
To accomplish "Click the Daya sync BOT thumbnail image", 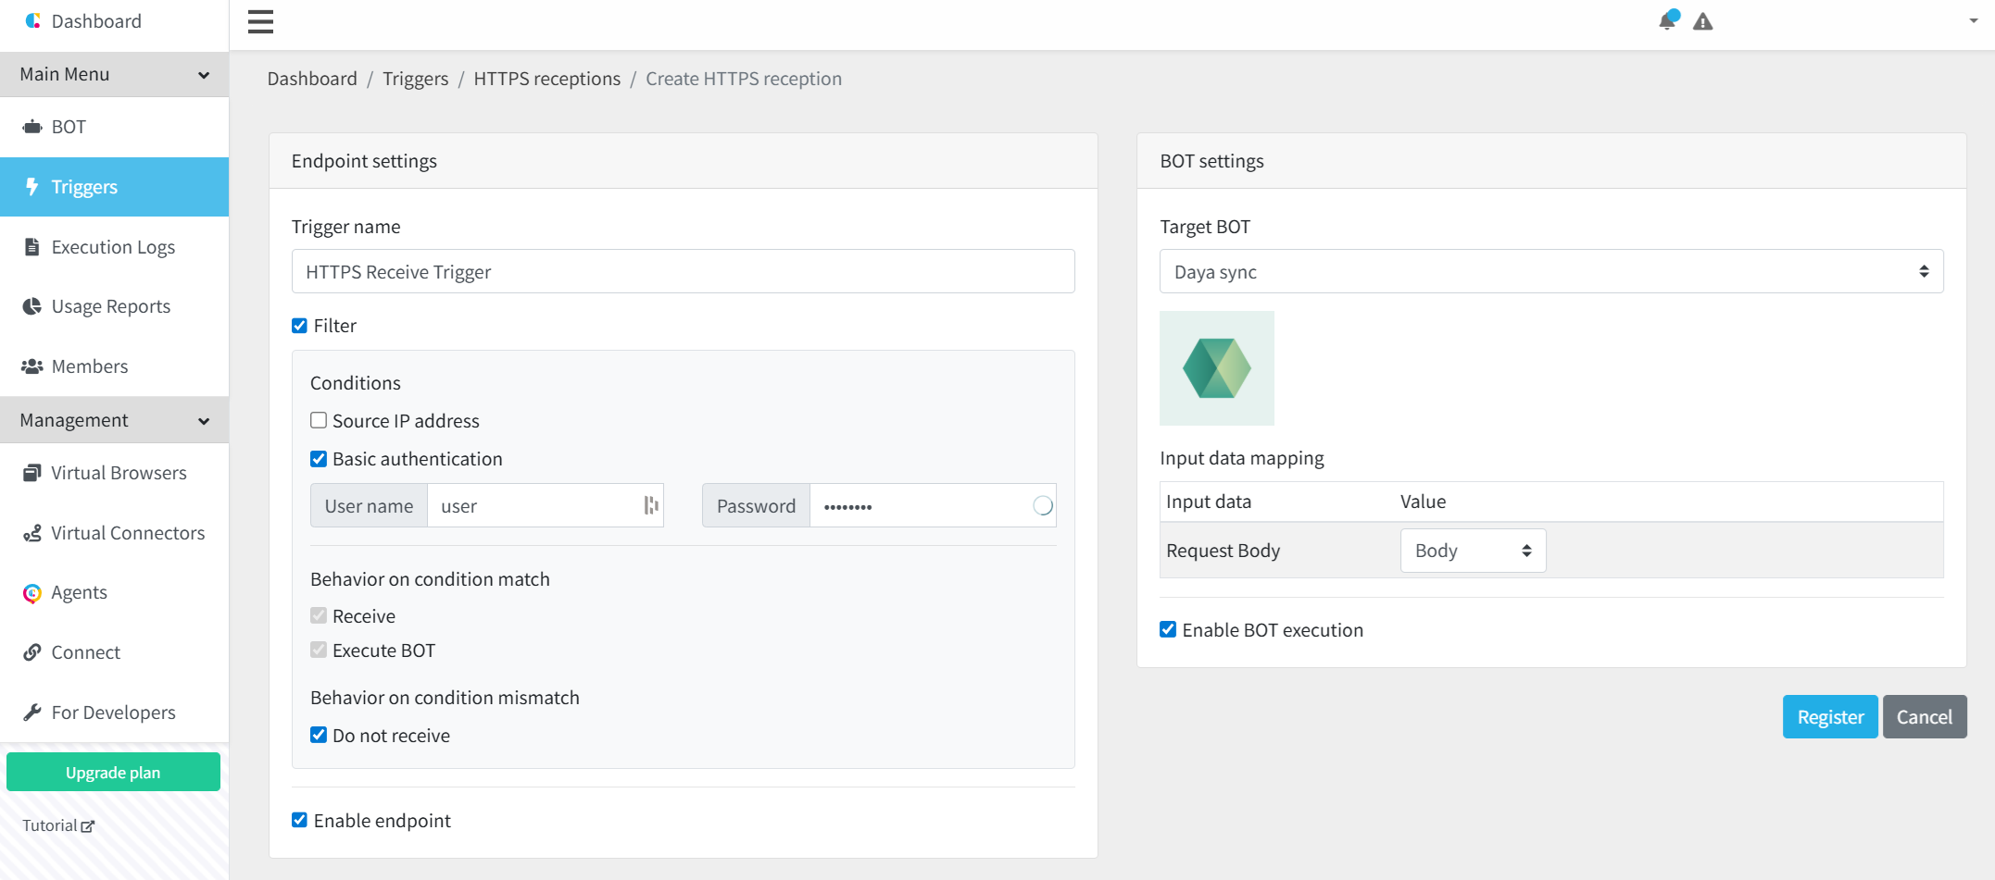I will click(1217, 368).
